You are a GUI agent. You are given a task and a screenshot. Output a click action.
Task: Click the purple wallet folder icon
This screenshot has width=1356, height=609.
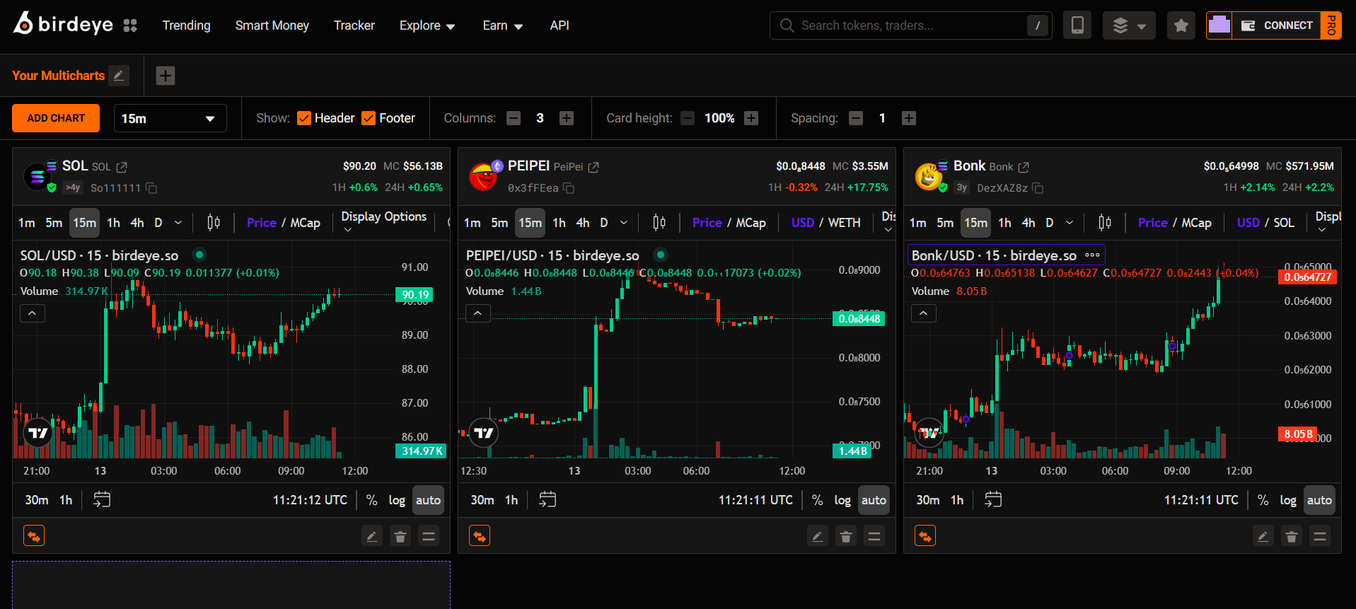tap(1219, 25)
